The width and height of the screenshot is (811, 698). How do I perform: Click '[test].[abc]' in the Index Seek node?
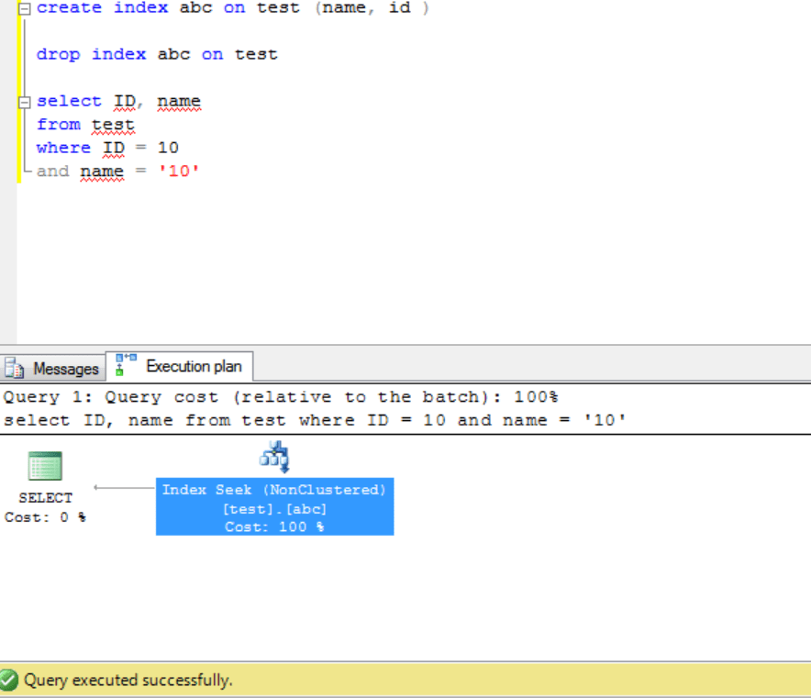tap(274, 509)
